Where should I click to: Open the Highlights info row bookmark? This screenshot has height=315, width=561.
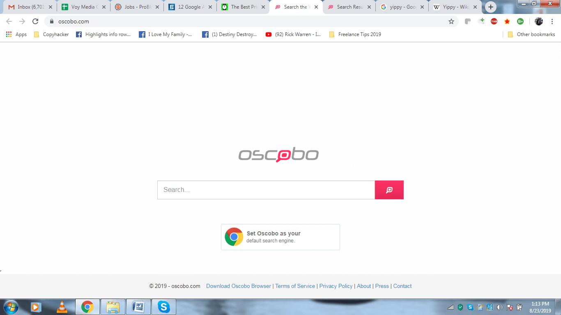click(x=103, y=34)
